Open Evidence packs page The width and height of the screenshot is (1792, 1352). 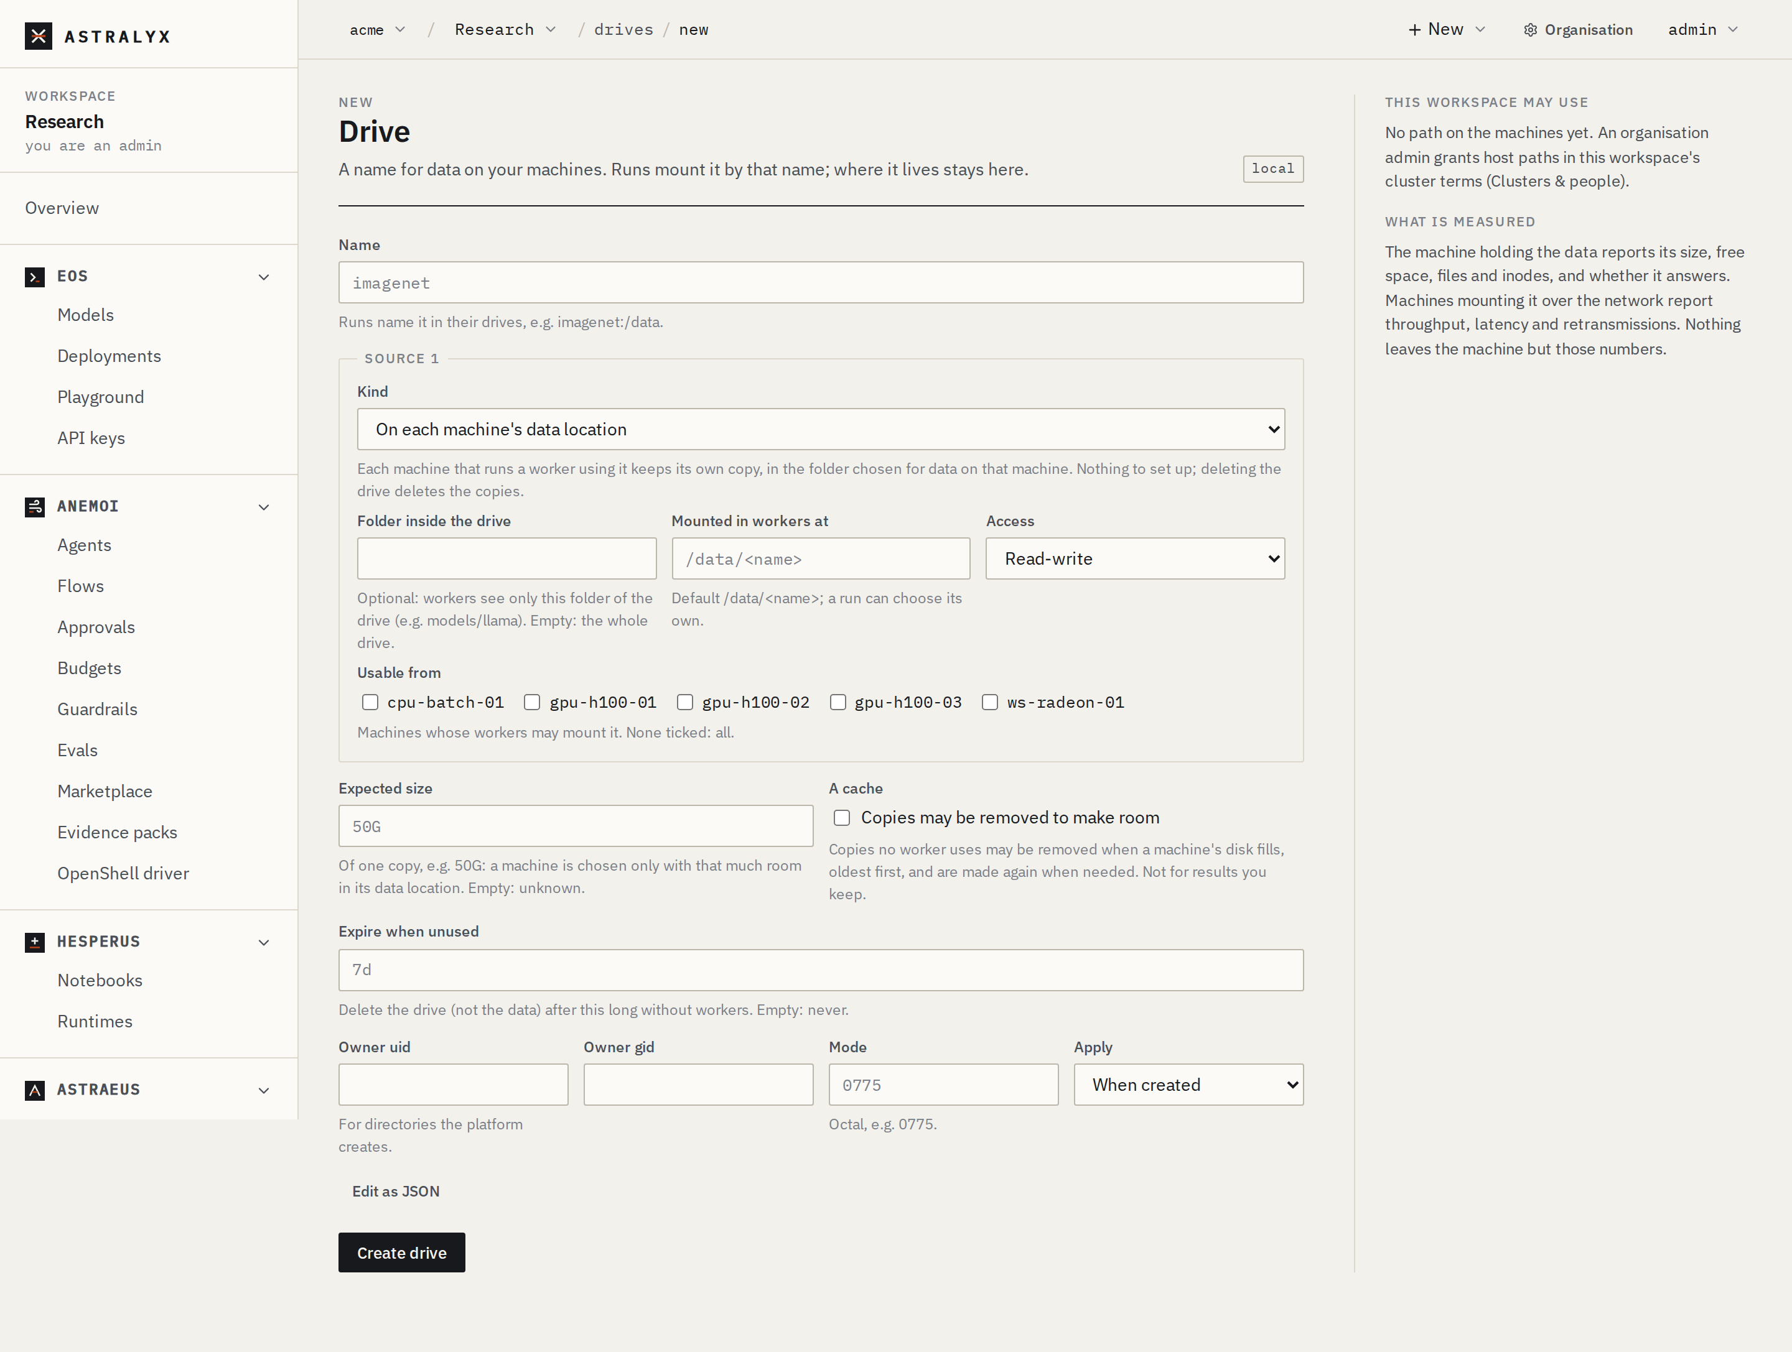pyautogui.click(x=116, y=832)
